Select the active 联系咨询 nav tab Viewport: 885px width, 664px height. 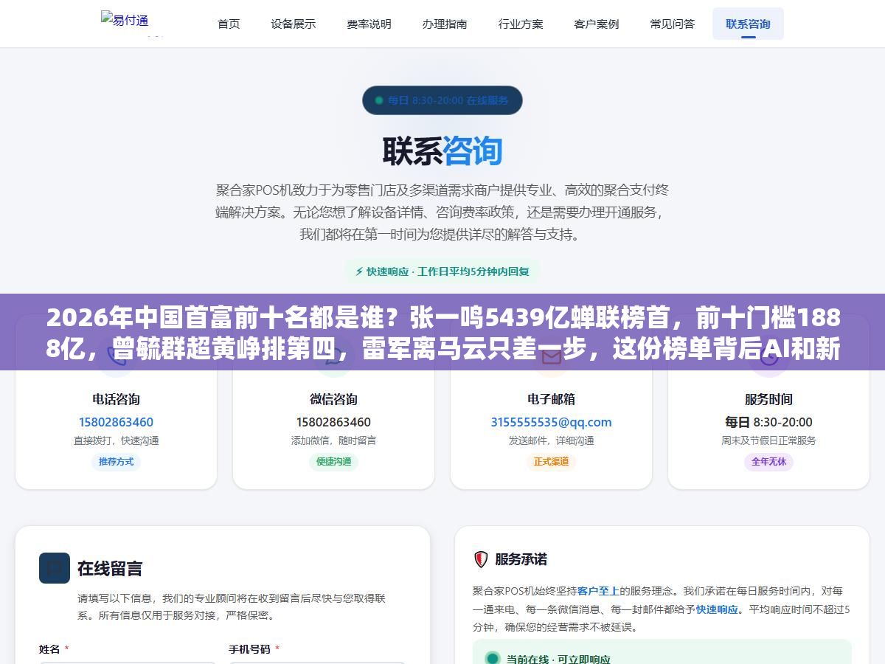(x=748, y=24)
